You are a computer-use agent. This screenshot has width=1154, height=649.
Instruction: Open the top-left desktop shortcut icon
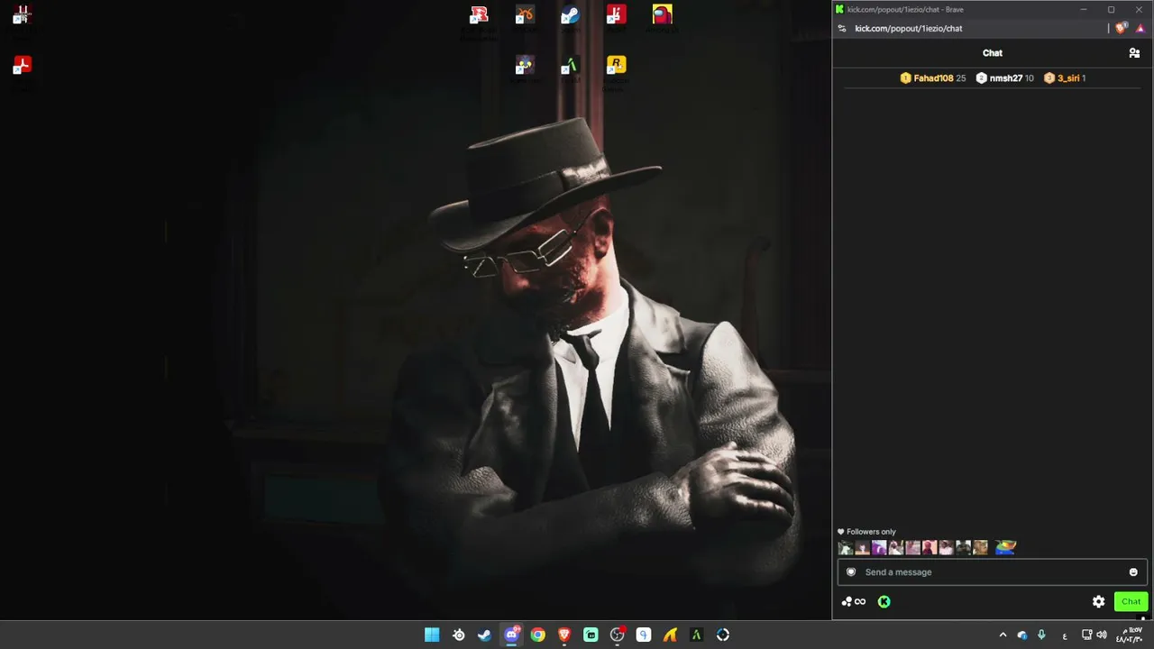coord(23,15)
